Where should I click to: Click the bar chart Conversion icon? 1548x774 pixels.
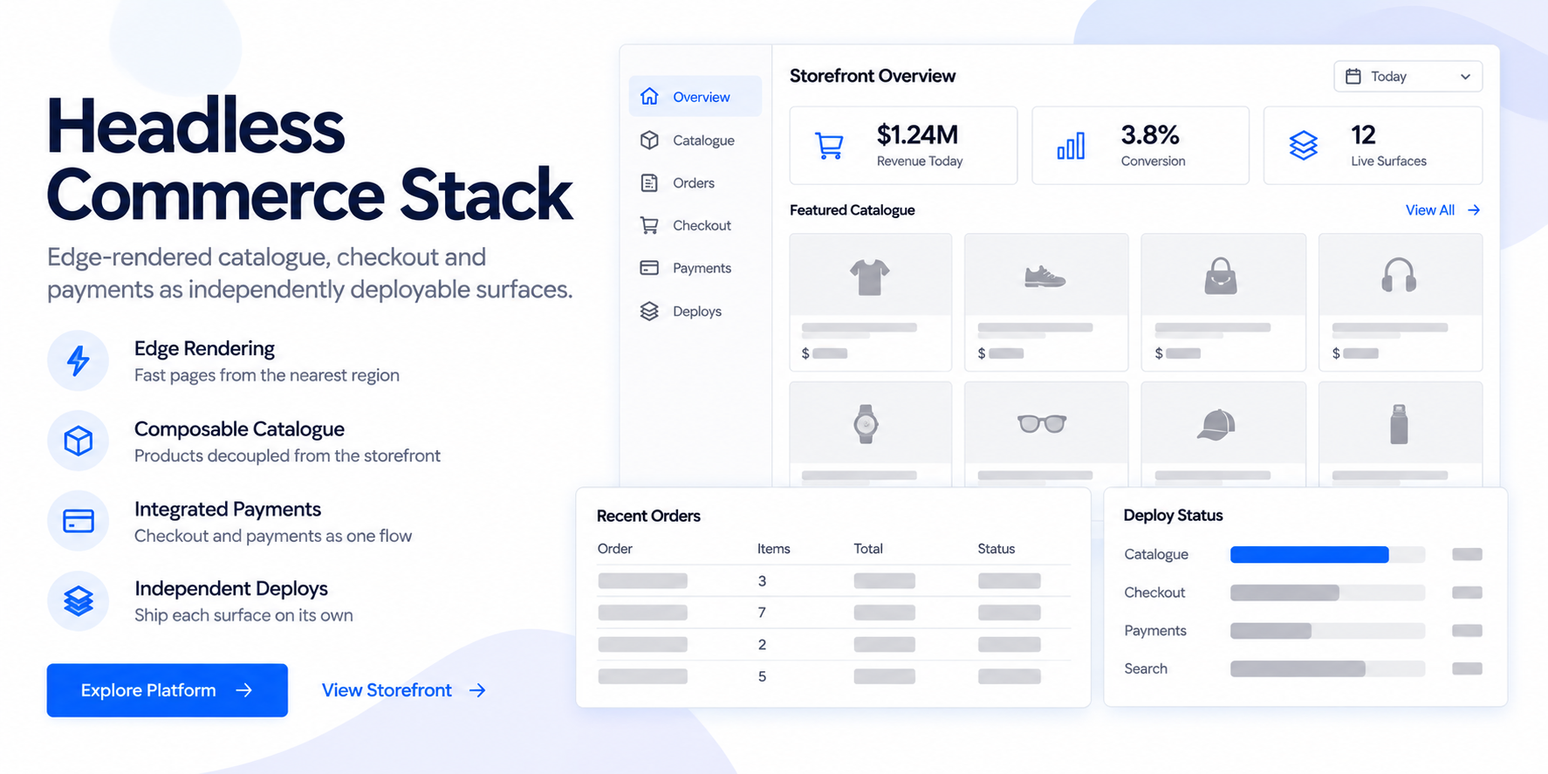(1071, 146)
